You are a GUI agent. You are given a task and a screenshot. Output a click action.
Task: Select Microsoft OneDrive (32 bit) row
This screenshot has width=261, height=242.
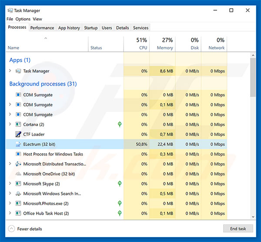(116, 174)
